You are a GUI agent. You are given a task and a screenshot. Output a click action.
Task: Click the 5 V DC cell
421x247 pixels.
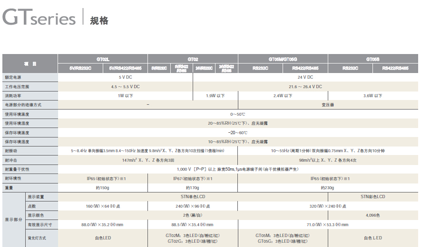126,77
